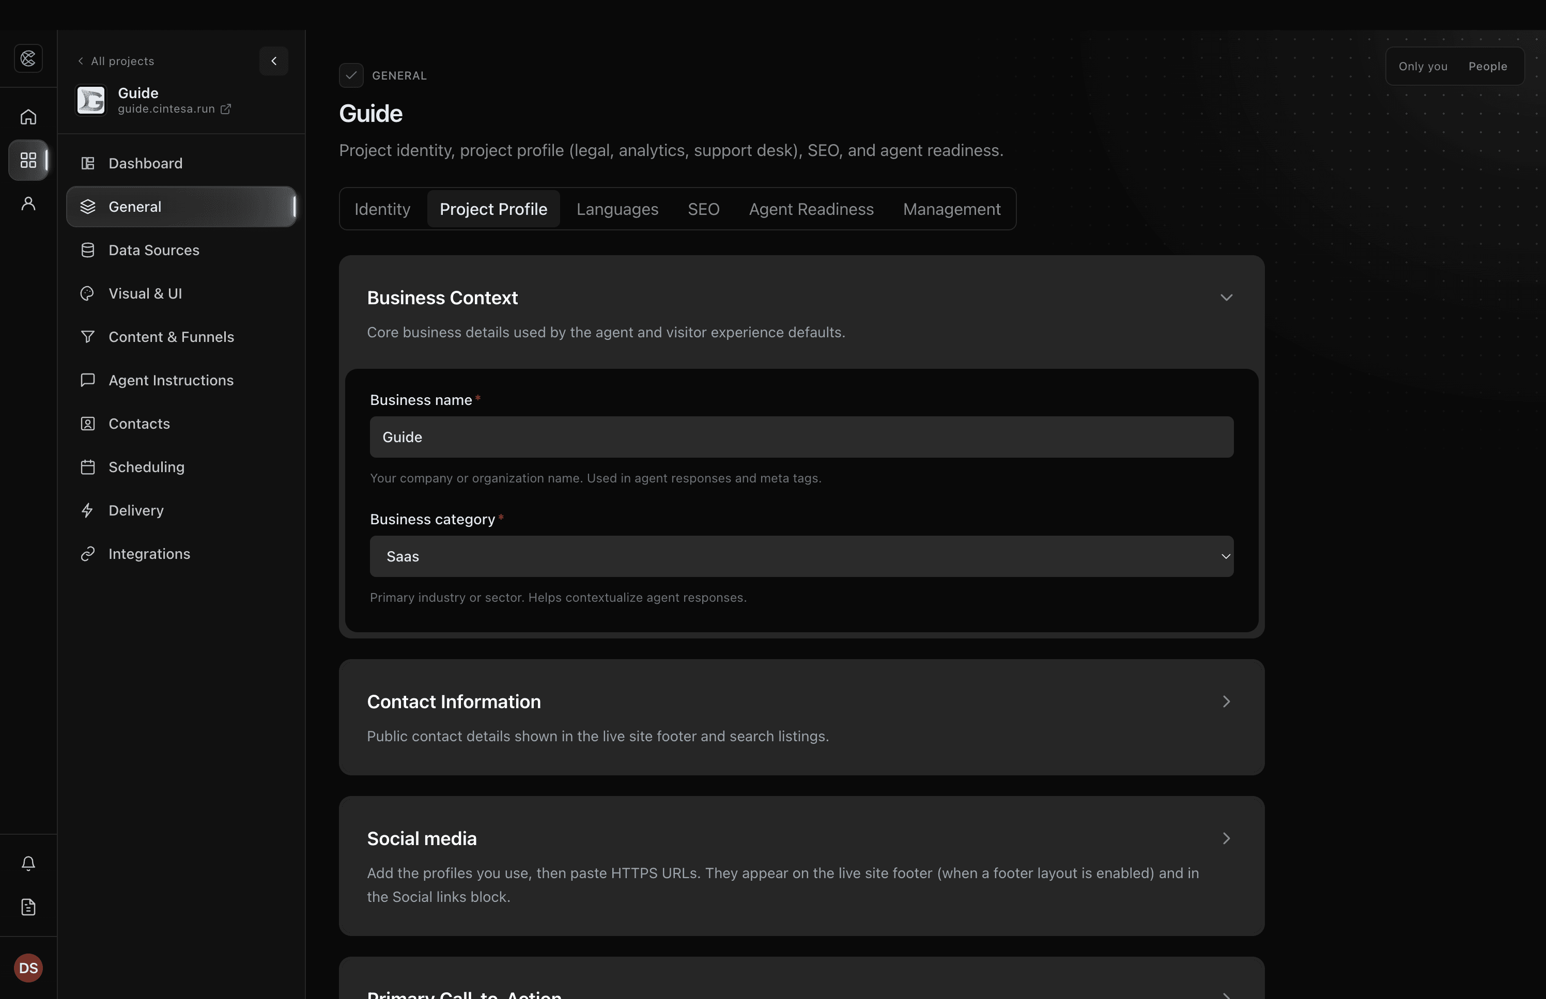
Task: Select the Project Profile tab
Action: pyautogui.click(x=493, y=209)
